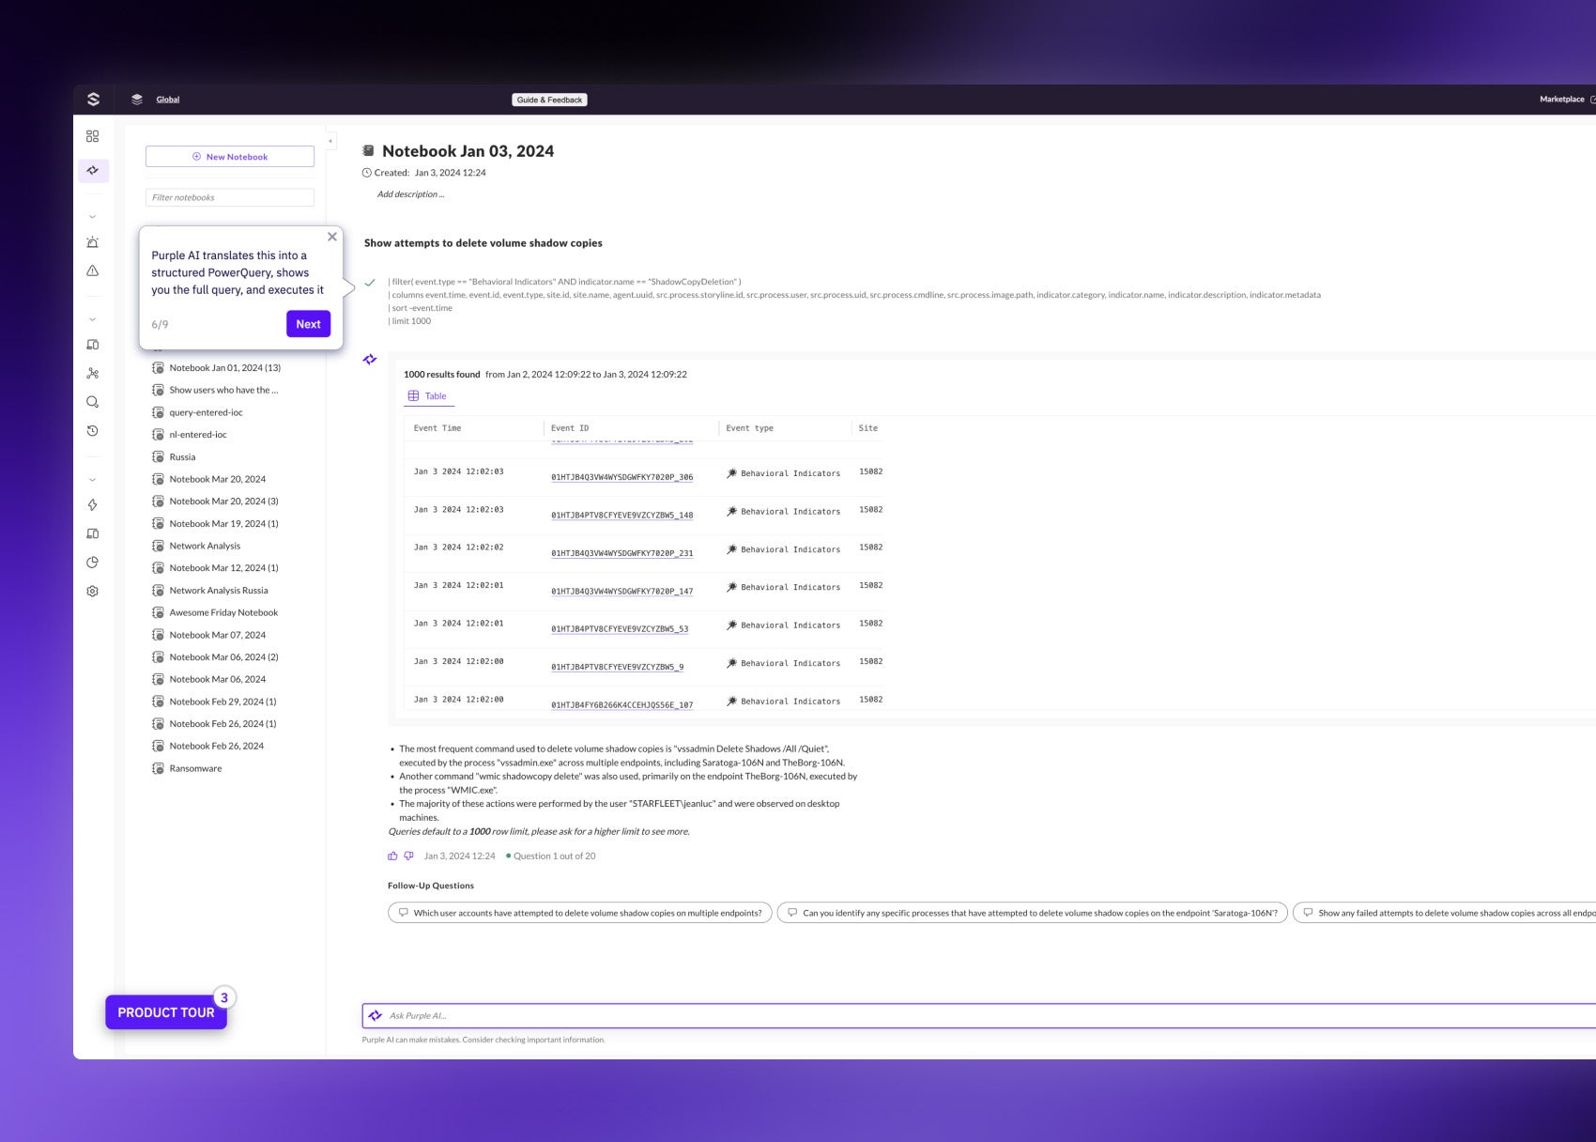Click the search magnifier sidebar icon
Screen dimensions: 1596x1142
point(92,402)
